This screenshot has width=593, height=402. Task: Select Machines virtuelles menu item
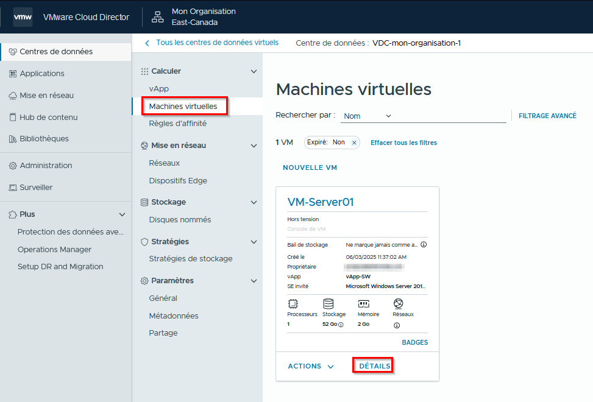183,107
